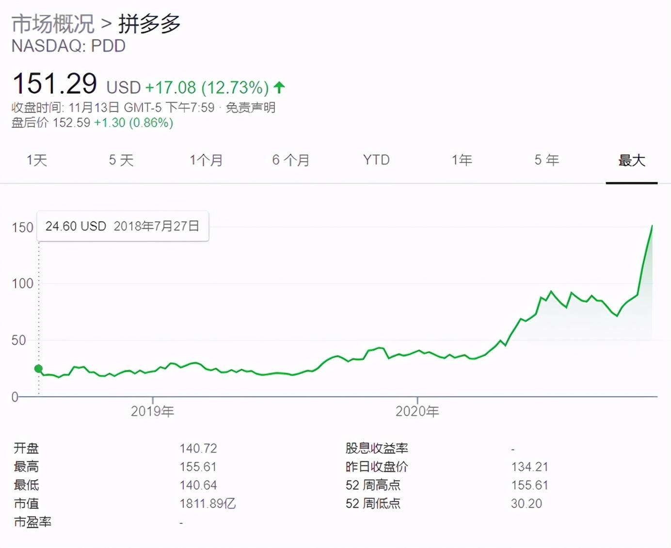
Task: Click the 2020年 axis label
Action: pos(417,411)
